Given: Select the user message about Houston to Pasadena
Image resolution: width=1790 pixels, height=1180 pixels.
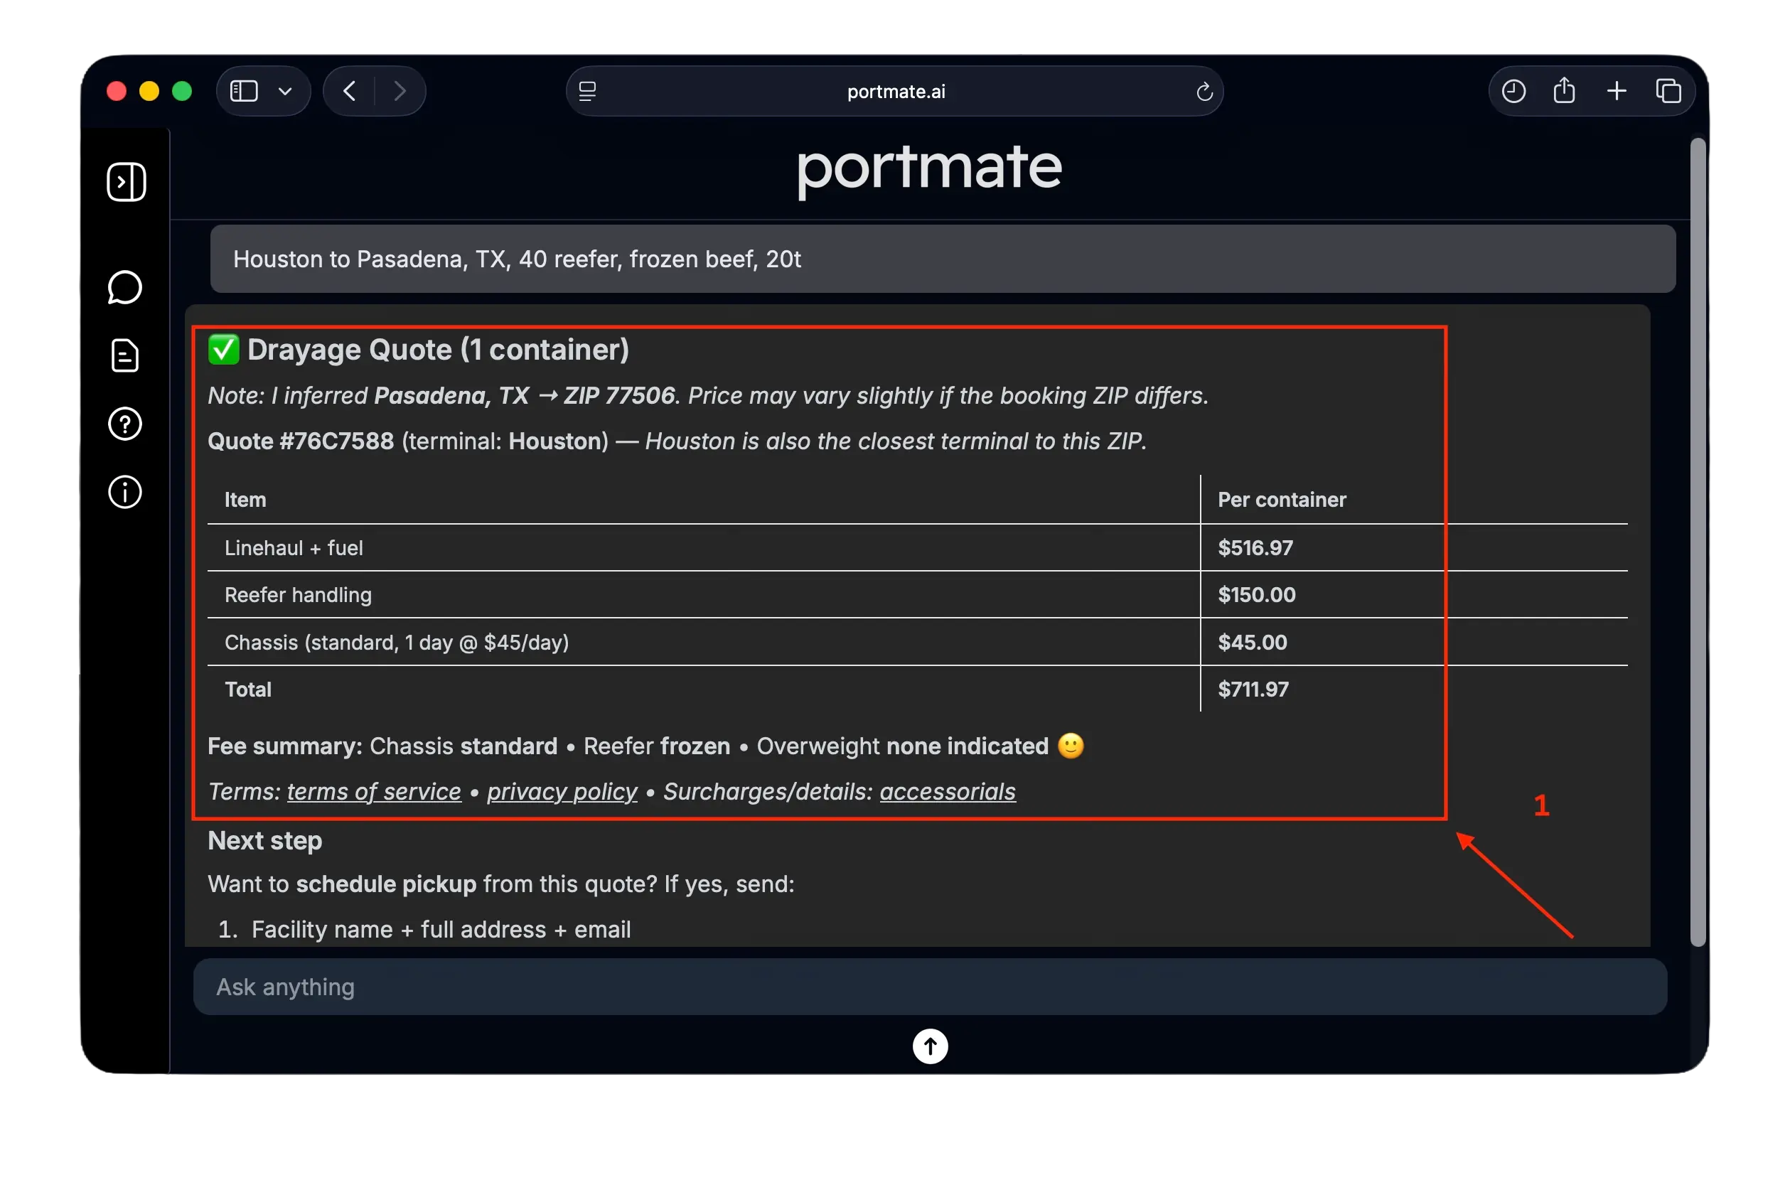Looking at the screenshot, I should [x=942, y=259].
